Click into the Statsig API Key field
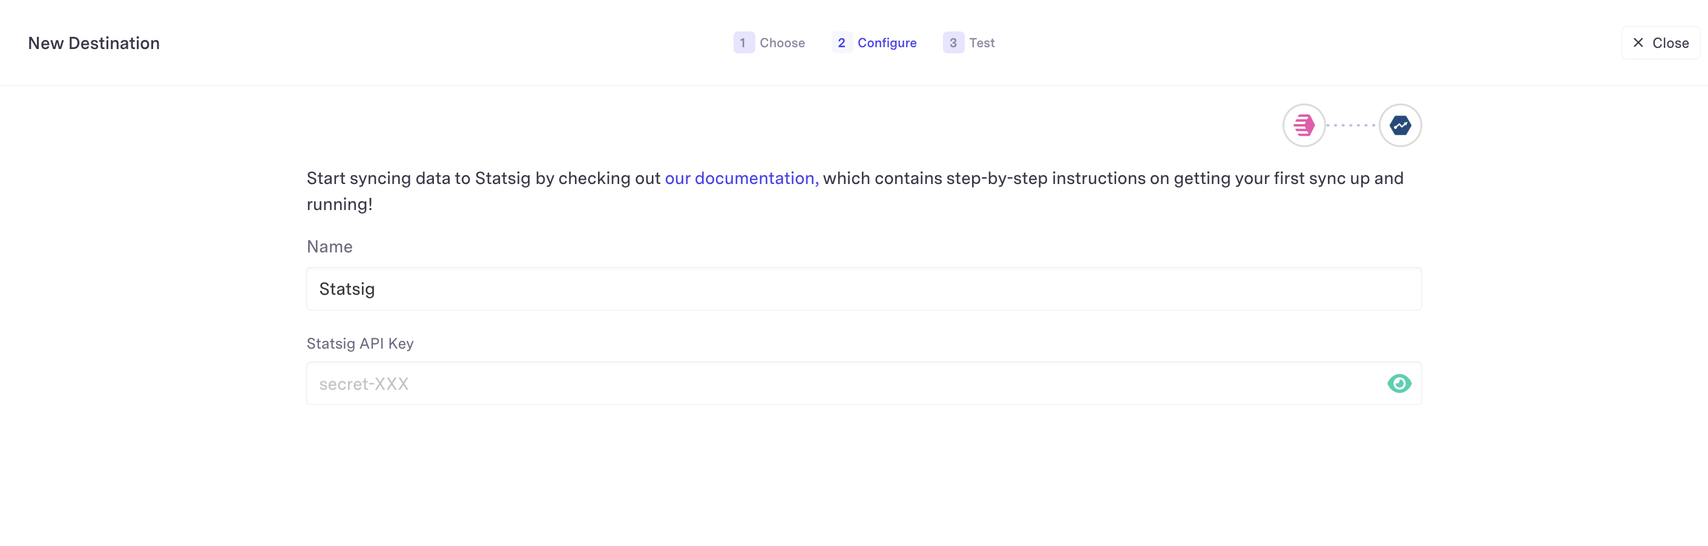 pos(842,384)
